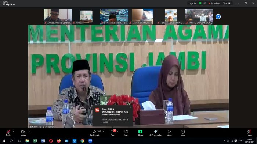Image resolution: width=257 pixels, height=144 pixels.
Task: Select MTsN 2 SAROLANGUN video thumbnail
Action: click(199, 17)
